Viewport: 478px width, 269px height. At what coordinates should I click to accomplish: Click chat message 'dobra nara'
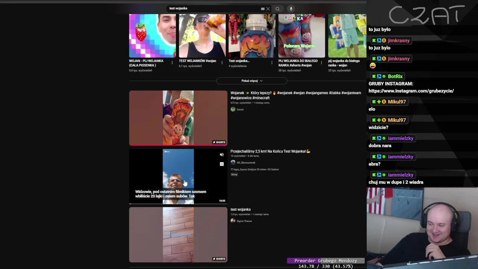click(380, 146)
